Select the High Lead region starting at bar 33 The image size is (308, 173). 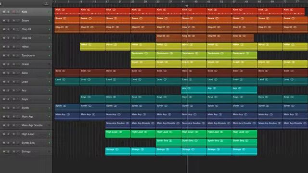(168, 134)
